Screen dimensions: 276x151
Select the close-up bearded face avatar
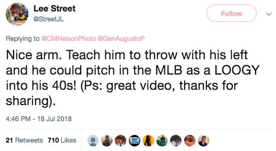pos(190,141)
